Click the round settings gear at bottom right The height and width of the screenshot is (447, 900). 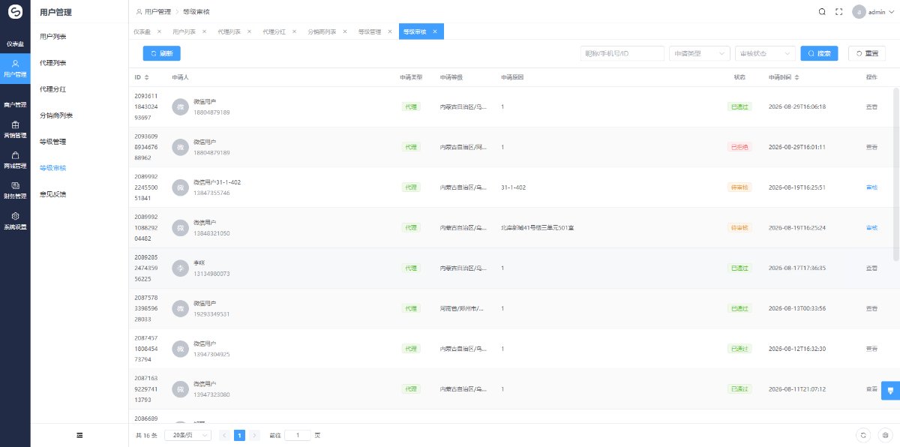885,435
